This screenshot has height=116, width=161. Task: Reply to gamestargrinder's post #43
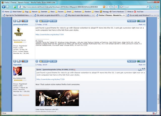click(x=141, y=21)
